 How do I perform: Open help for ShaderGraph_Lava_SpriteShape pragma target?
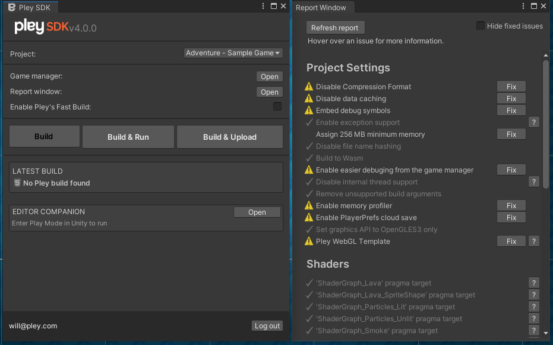(533, 295)
